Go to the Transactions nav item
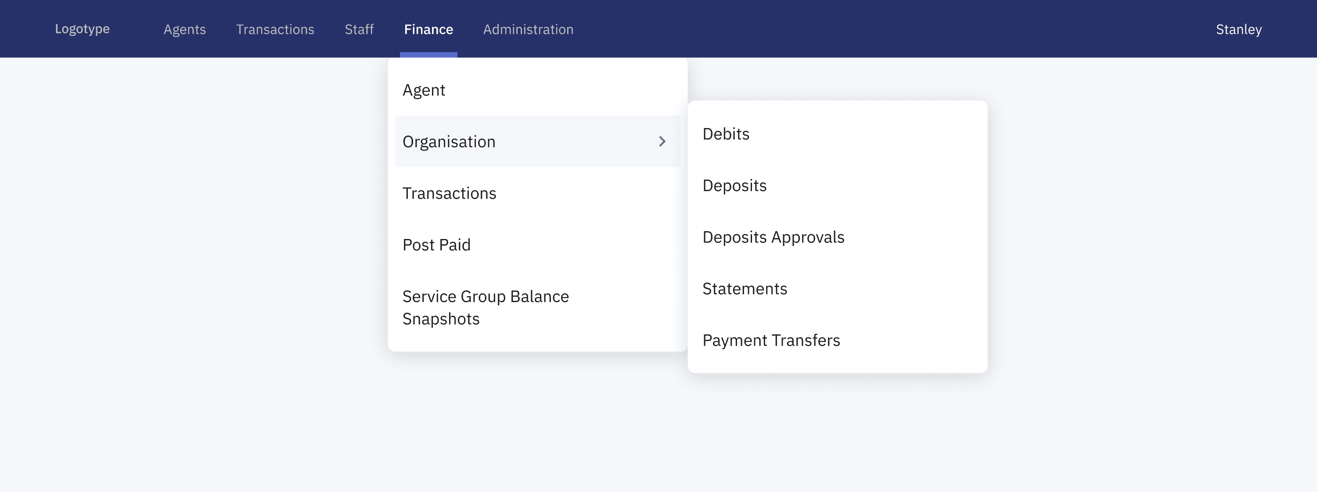Screen dimensions: 1317x492 275,29
